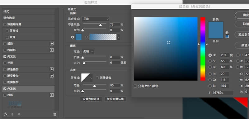Image resolution: width=249 pixels, height=119 pixels.
Task: Select the gradient radio button
Action: (x=87, y=37)
